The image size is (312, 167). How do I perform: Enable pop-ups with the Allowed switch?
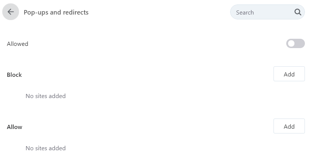coord(295,44)
